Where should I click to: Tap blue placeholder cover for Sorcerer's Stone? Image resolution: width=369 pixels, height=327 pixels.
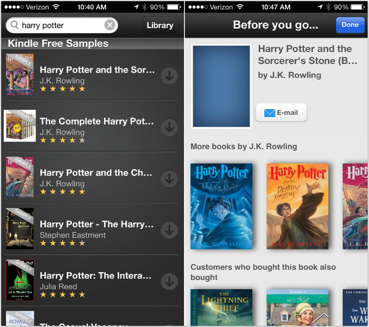(x=221, y=86)
